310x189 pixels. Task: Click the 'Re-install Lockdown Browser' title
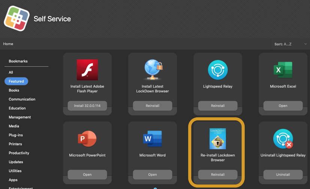218,158
